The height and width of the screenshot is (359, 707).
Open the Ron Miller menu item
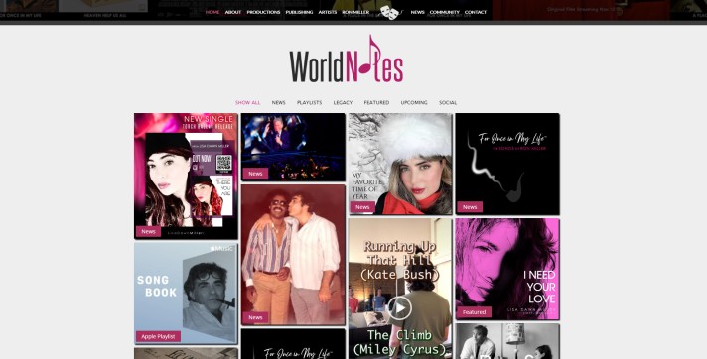coord(355,12)
